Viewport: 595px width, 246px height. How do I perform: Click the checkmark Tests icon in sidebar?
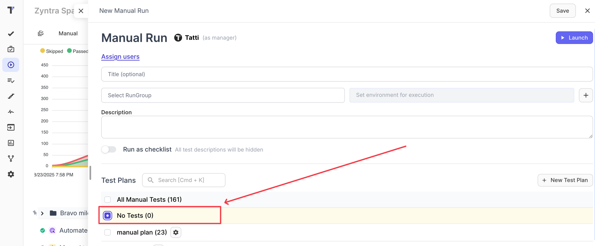point(11,34)
